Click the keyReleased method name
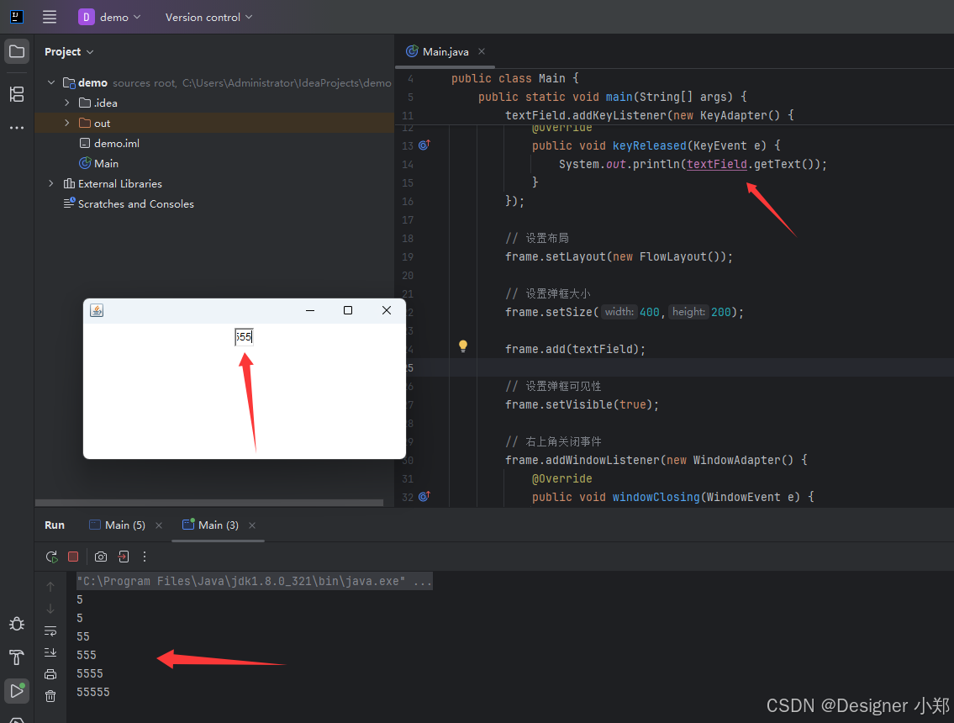Image resolution: width=954 pixels, height=723 pixels. pos(649,145)
